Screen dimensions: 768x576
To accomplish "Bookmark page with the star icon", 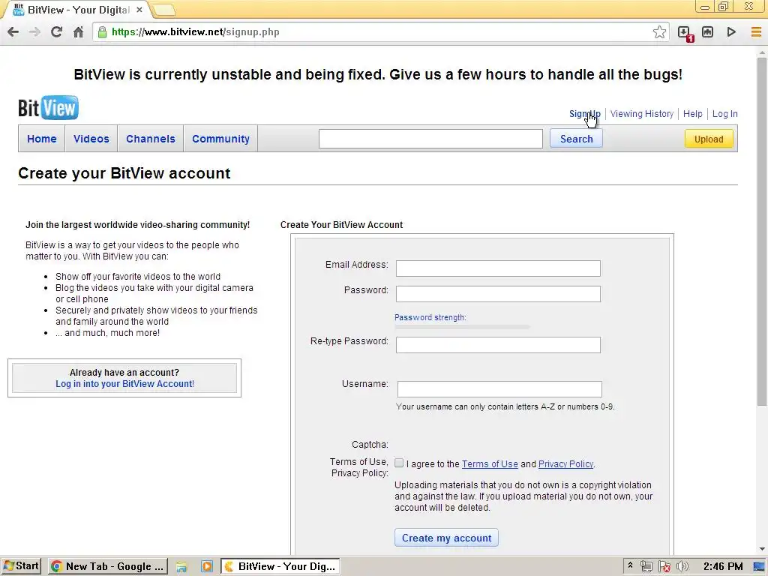I will (x=659, y=31).
